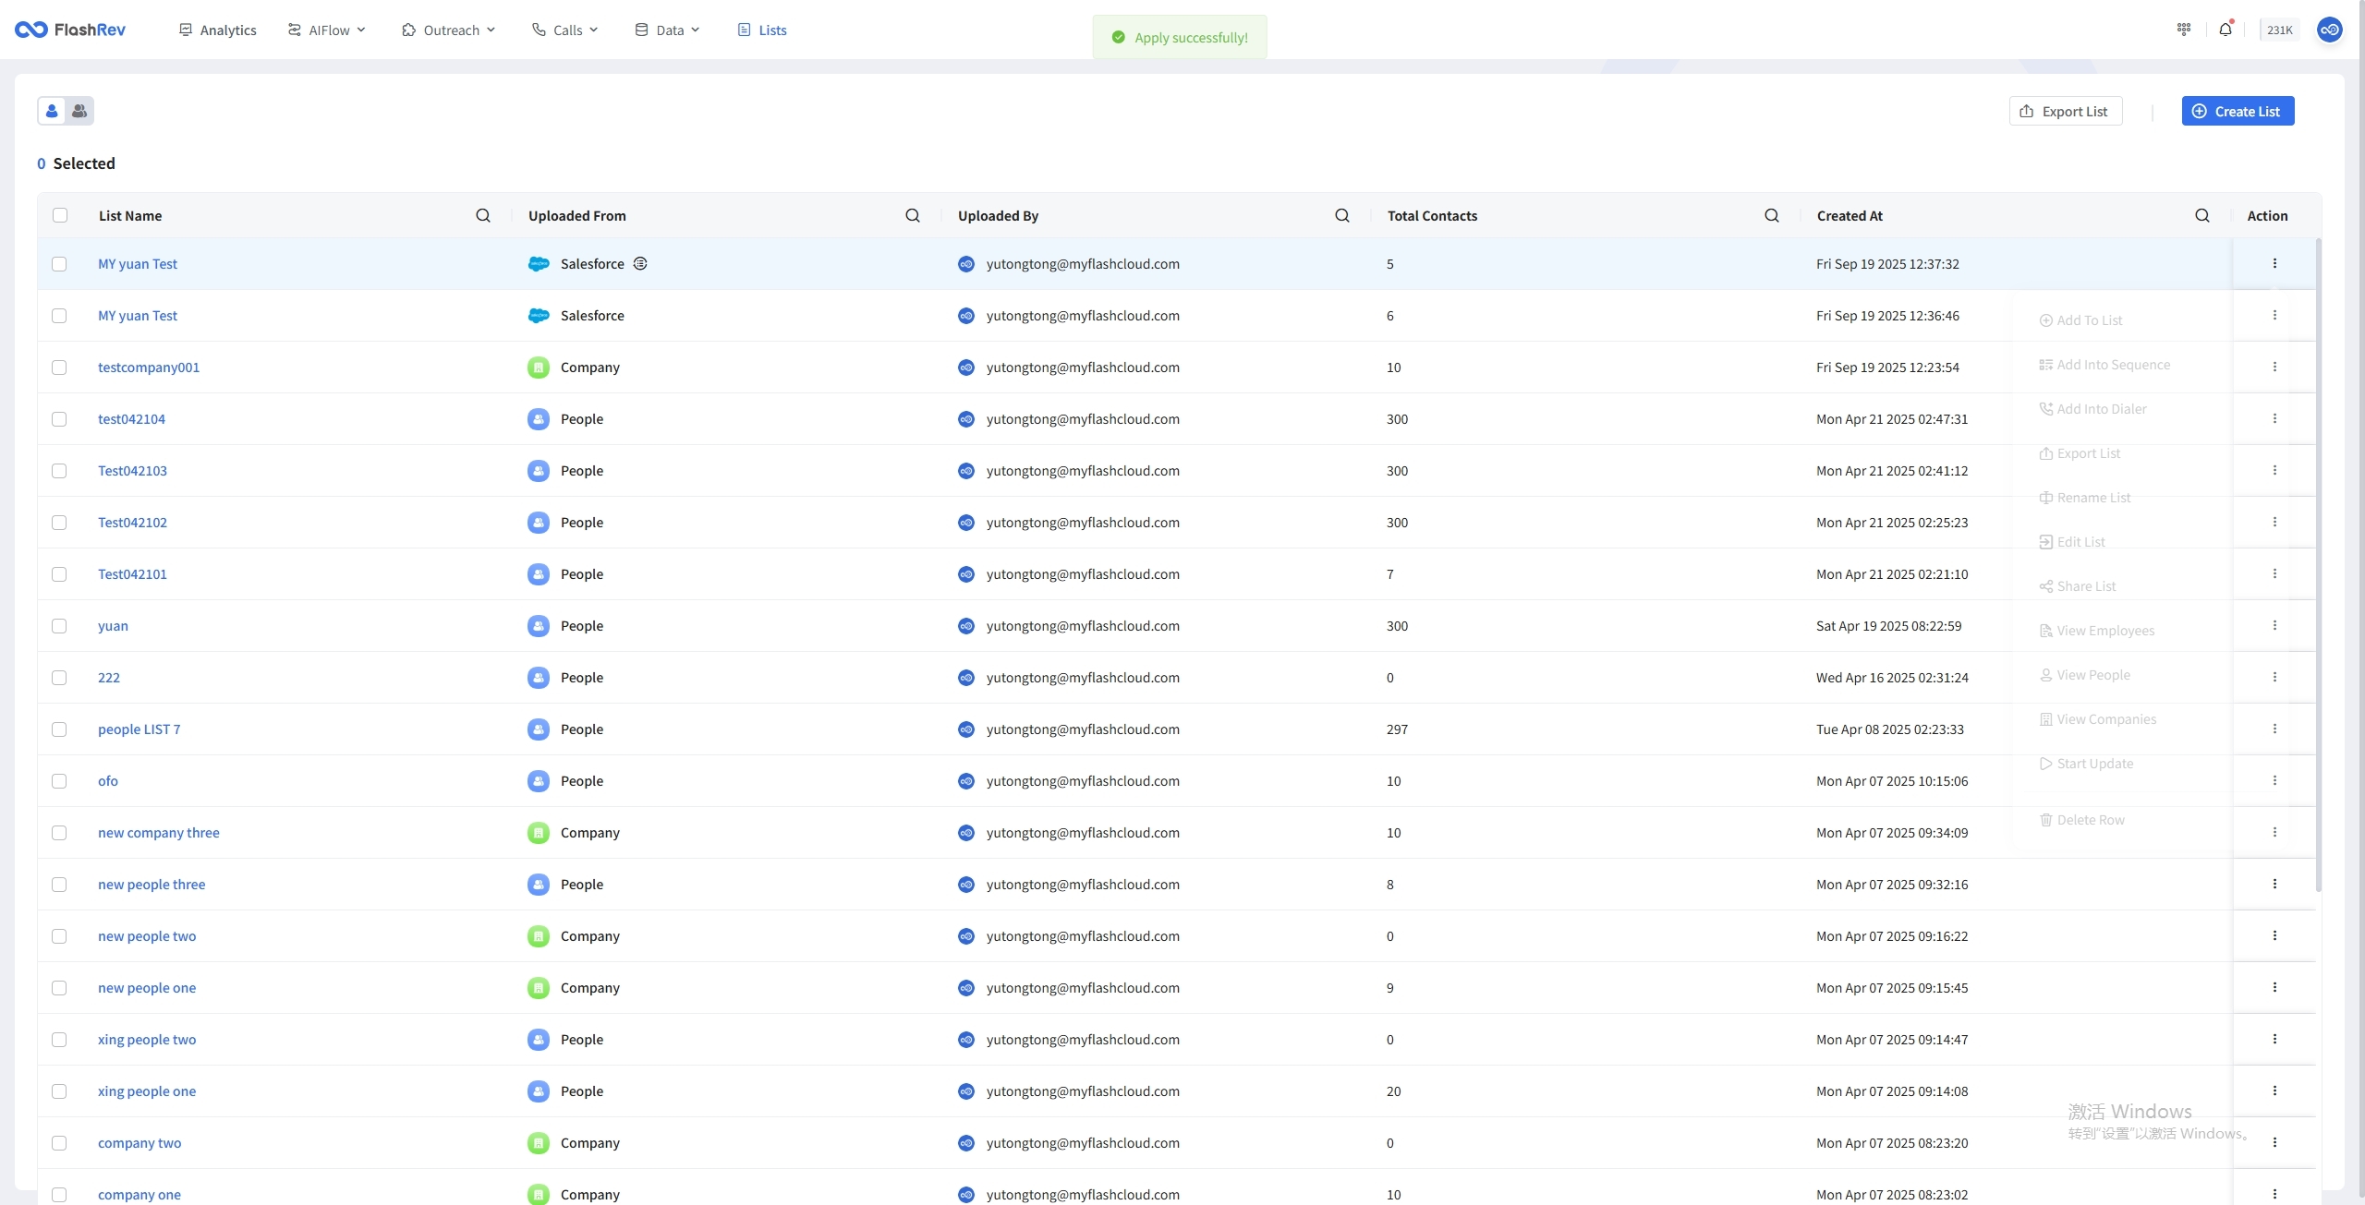Open the three-dot action menu for testcompany001

tap(2274, 367)
